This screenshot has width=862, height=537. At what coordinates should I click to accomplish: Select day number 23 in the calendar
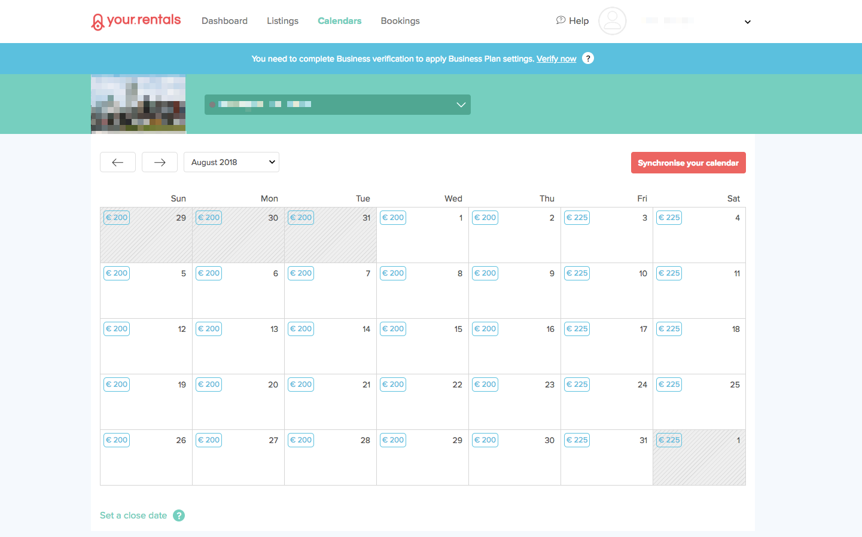point(550,385)
